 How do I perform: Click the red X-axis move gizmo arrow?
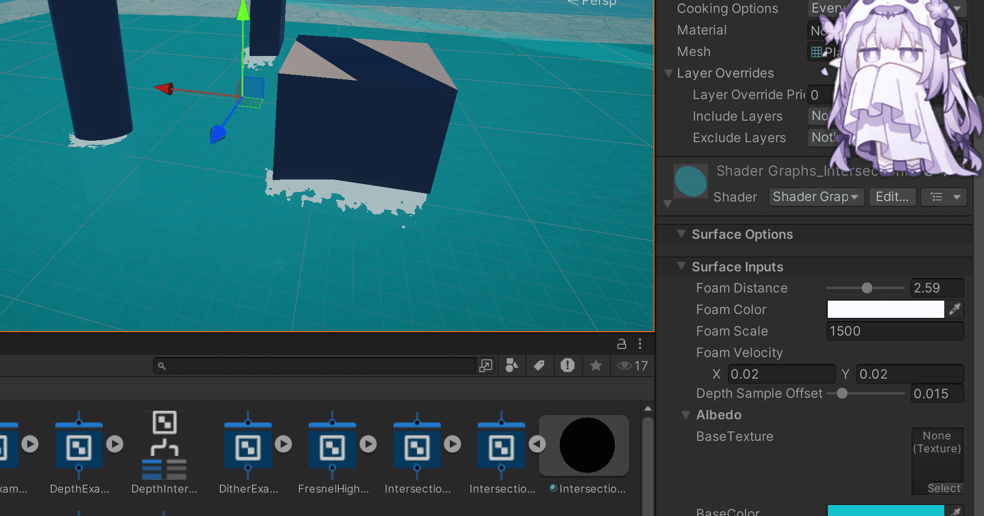pyautogui.click(x=164, y=88)
